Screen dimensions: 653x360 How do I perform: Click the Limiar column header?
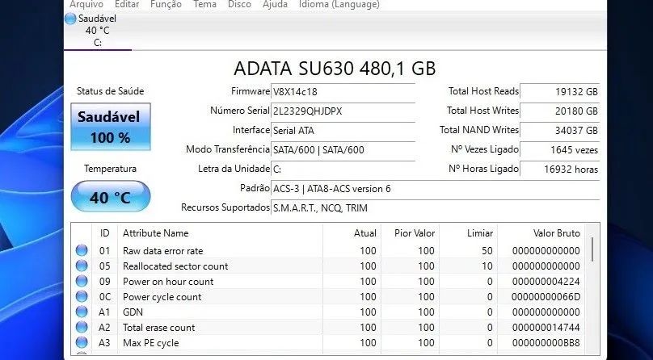(x=469, y=233)
